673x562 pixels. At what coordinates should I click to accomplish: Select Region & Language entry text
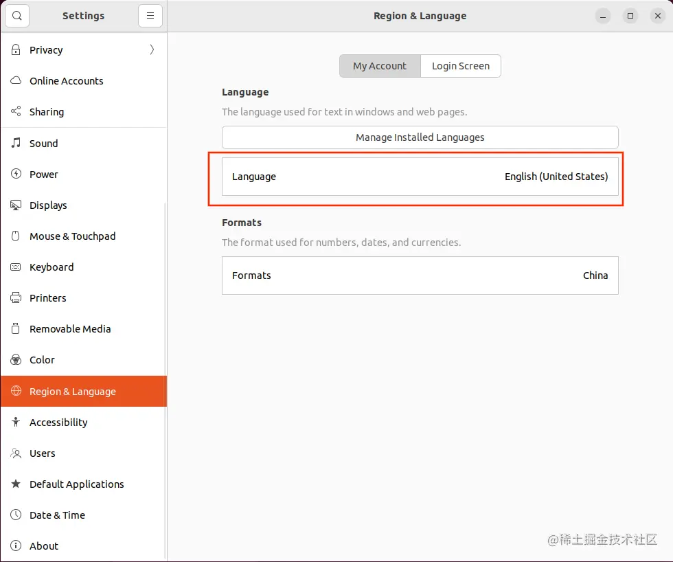tap(73, 392)
